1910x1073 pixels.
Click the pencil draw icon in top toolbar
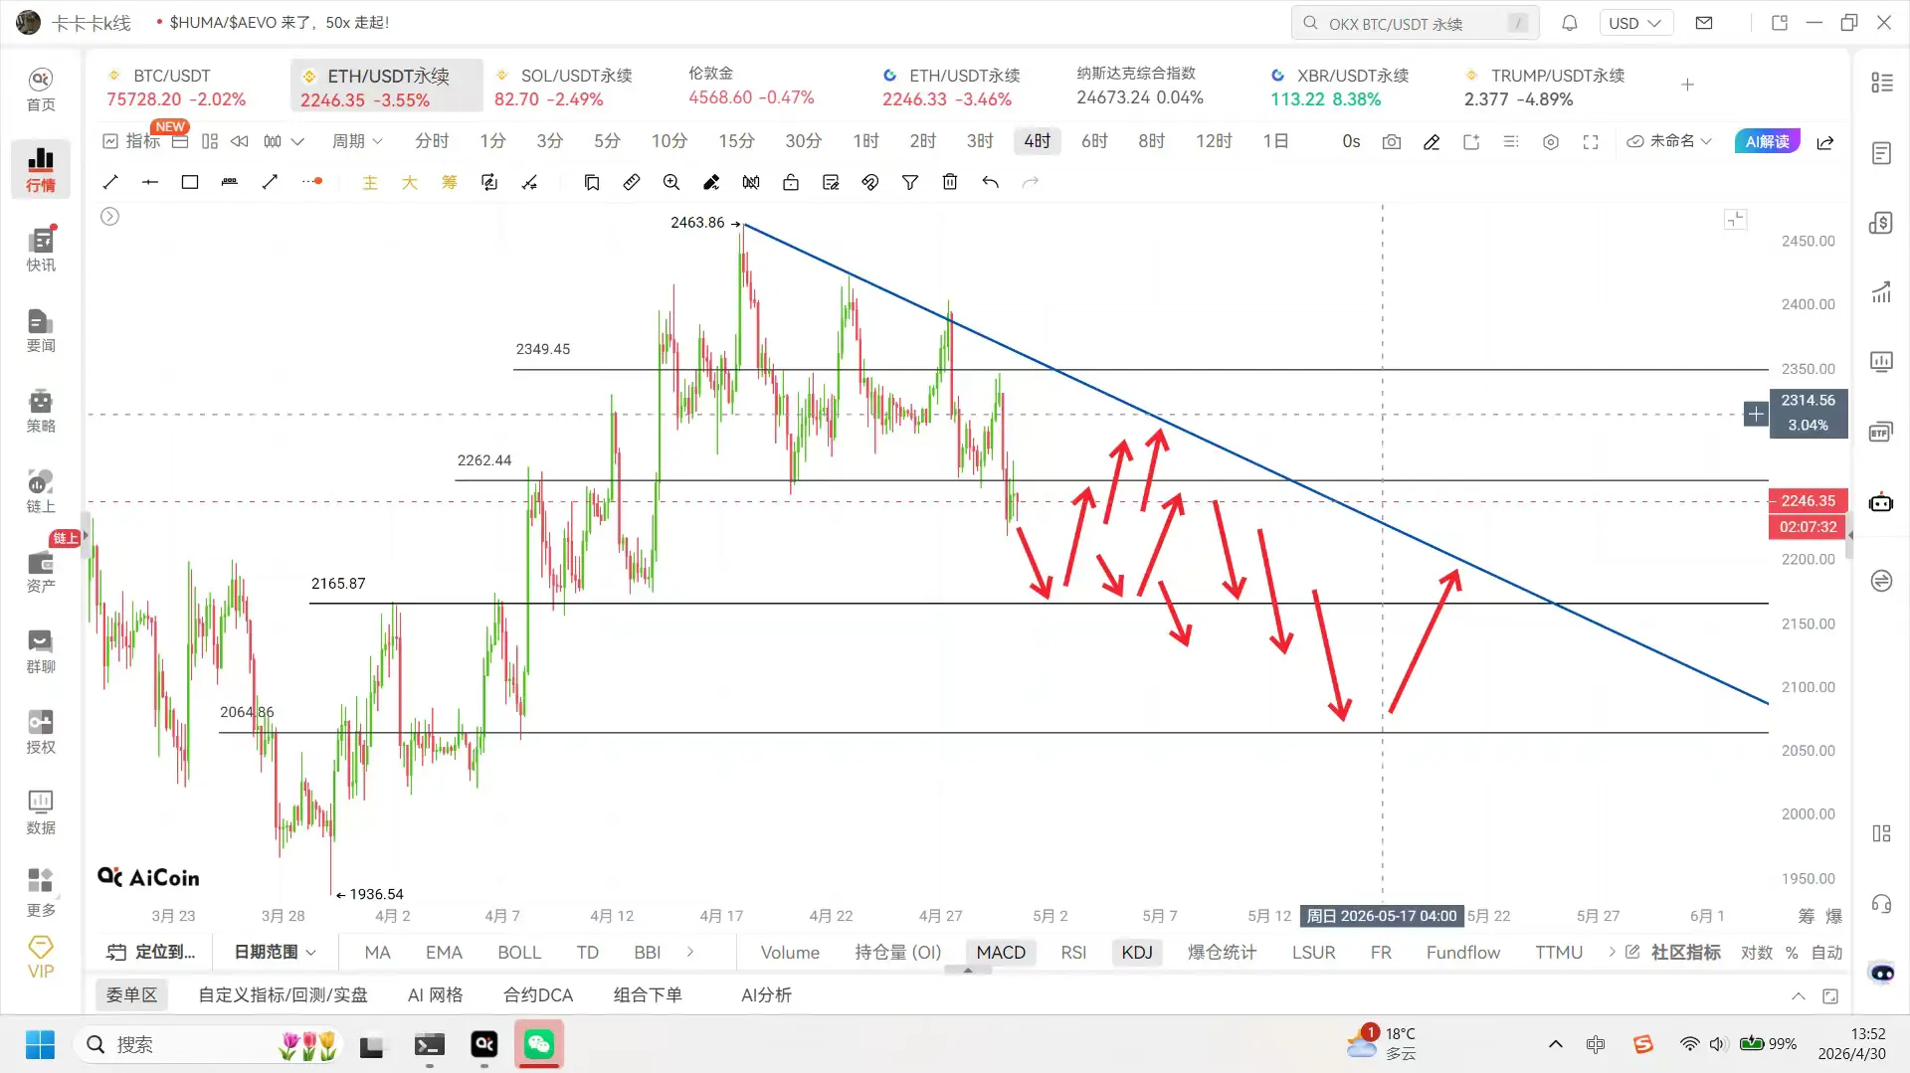coord(1432,141)
